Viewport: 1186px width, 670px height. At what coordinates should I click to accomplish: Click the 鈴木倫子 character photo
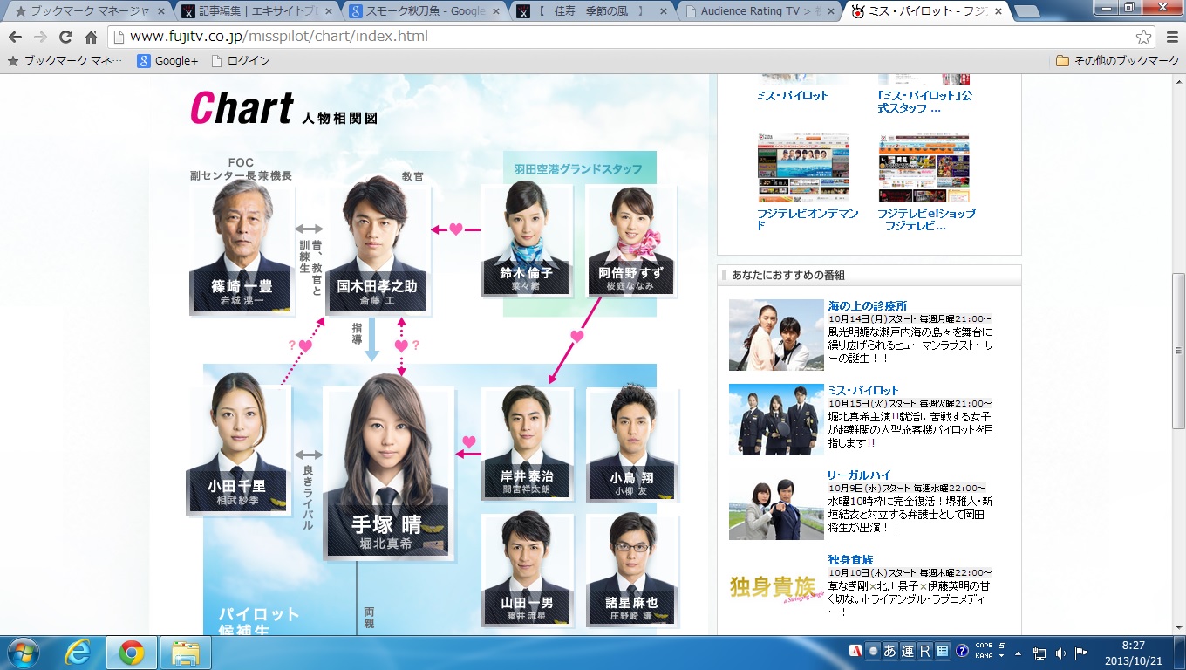tap(526, 241)
